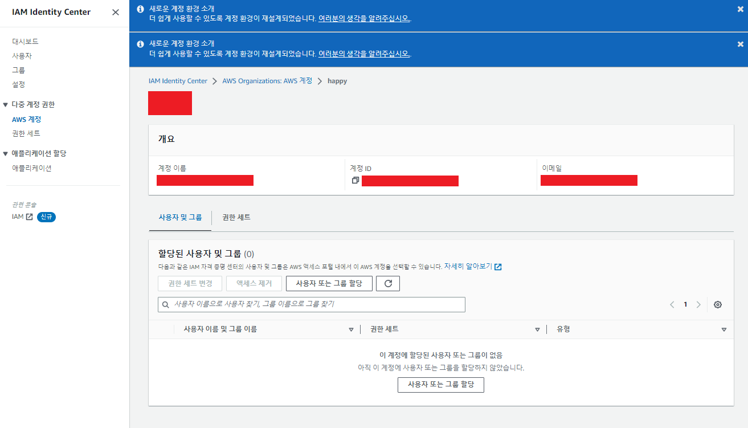Open table preferences gear icon
Viewport: 748px width, 428px height.
point(718,304)
